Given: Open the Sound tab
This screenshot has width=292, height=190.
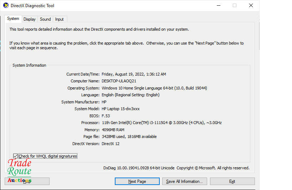Looking at the screenshot, I should tap(45, 19).
